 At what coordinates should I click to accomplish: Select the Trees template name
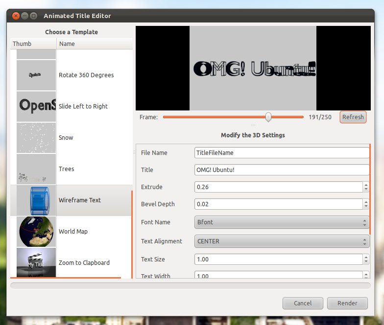click(x=67, y=169)
